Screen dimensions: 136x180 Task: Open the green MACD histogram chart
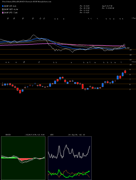tap(23, 158)
